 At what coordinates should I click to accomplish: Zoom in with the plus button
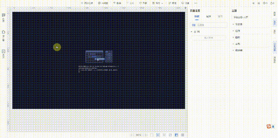click(146, 135)
